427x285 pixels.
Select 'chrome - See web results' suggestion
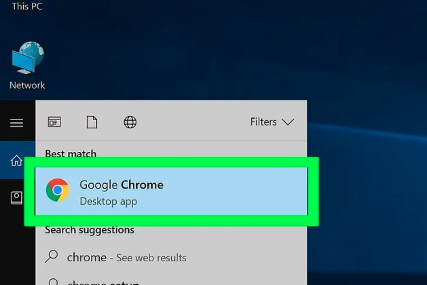[x=171, y=257]
